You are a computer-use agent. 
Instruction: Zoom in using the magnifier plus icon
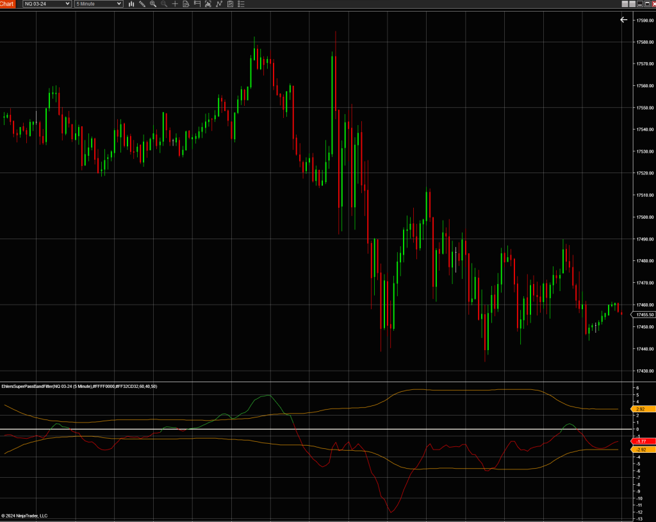point(153,4)
